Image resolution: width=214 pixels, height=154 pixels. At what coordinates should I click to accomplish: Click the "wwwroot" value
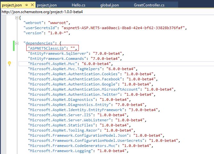coord(58,23)
